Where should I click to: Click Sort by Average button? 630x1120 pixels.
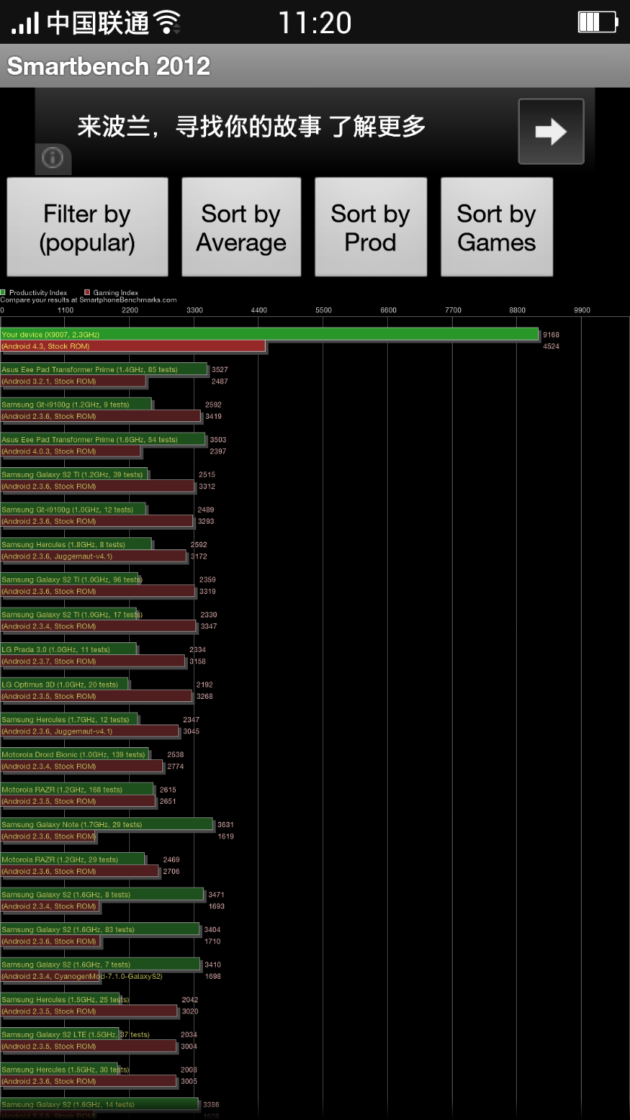click(241, 227)
